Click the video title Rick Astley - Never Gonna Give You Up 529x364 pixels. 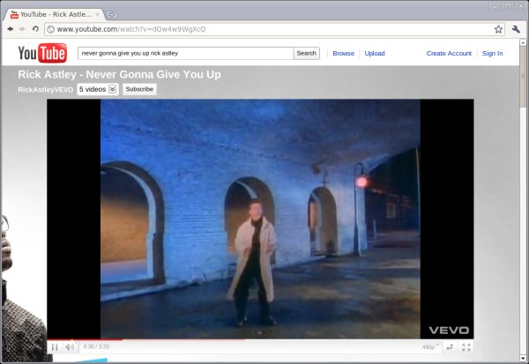[x=119, y=74]
